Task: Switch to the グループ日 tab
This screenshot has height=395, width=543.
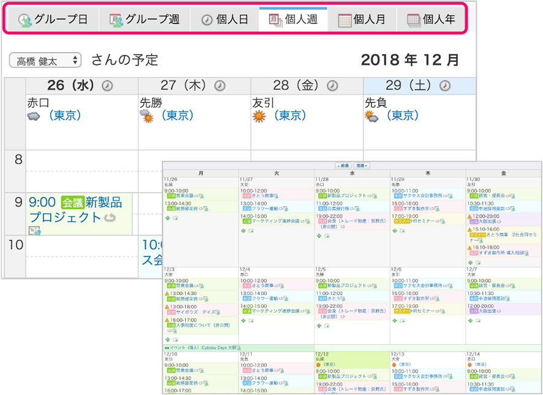Action: pyautogui.click(x=53, y=20)
